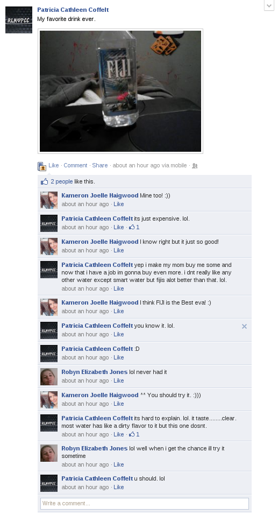
Task: Open Robyn's avatar on 'lol never had it' comment
Action: pyautogui.click(x=49, y=377)
